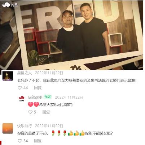Click the video frame showing two men
Screen dimensions: 145x145
[x=71, y=35]
